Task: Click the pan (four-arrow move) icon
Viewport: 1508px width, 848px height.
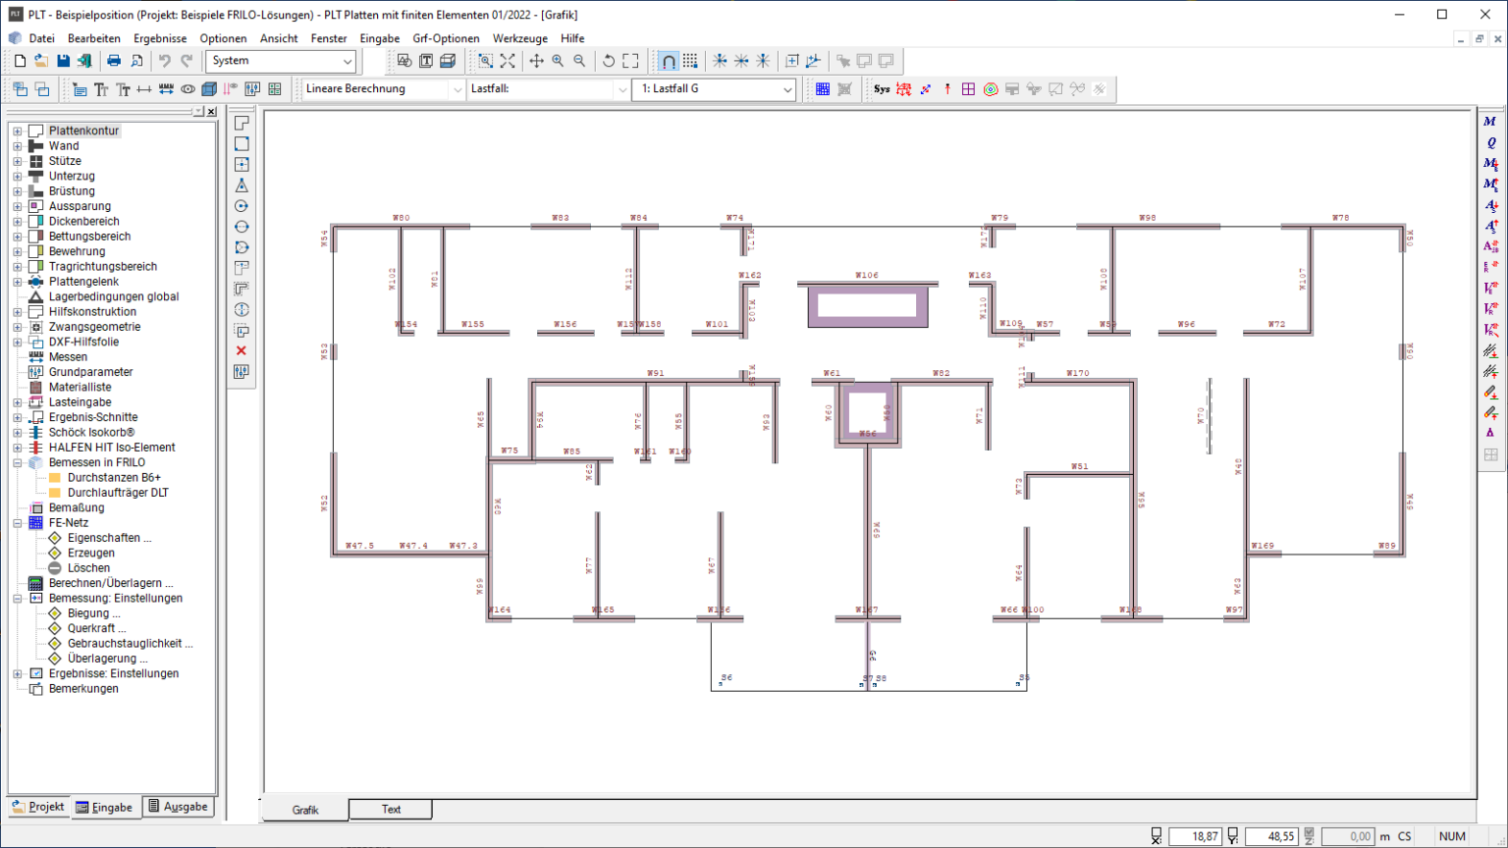Action: 536,61
